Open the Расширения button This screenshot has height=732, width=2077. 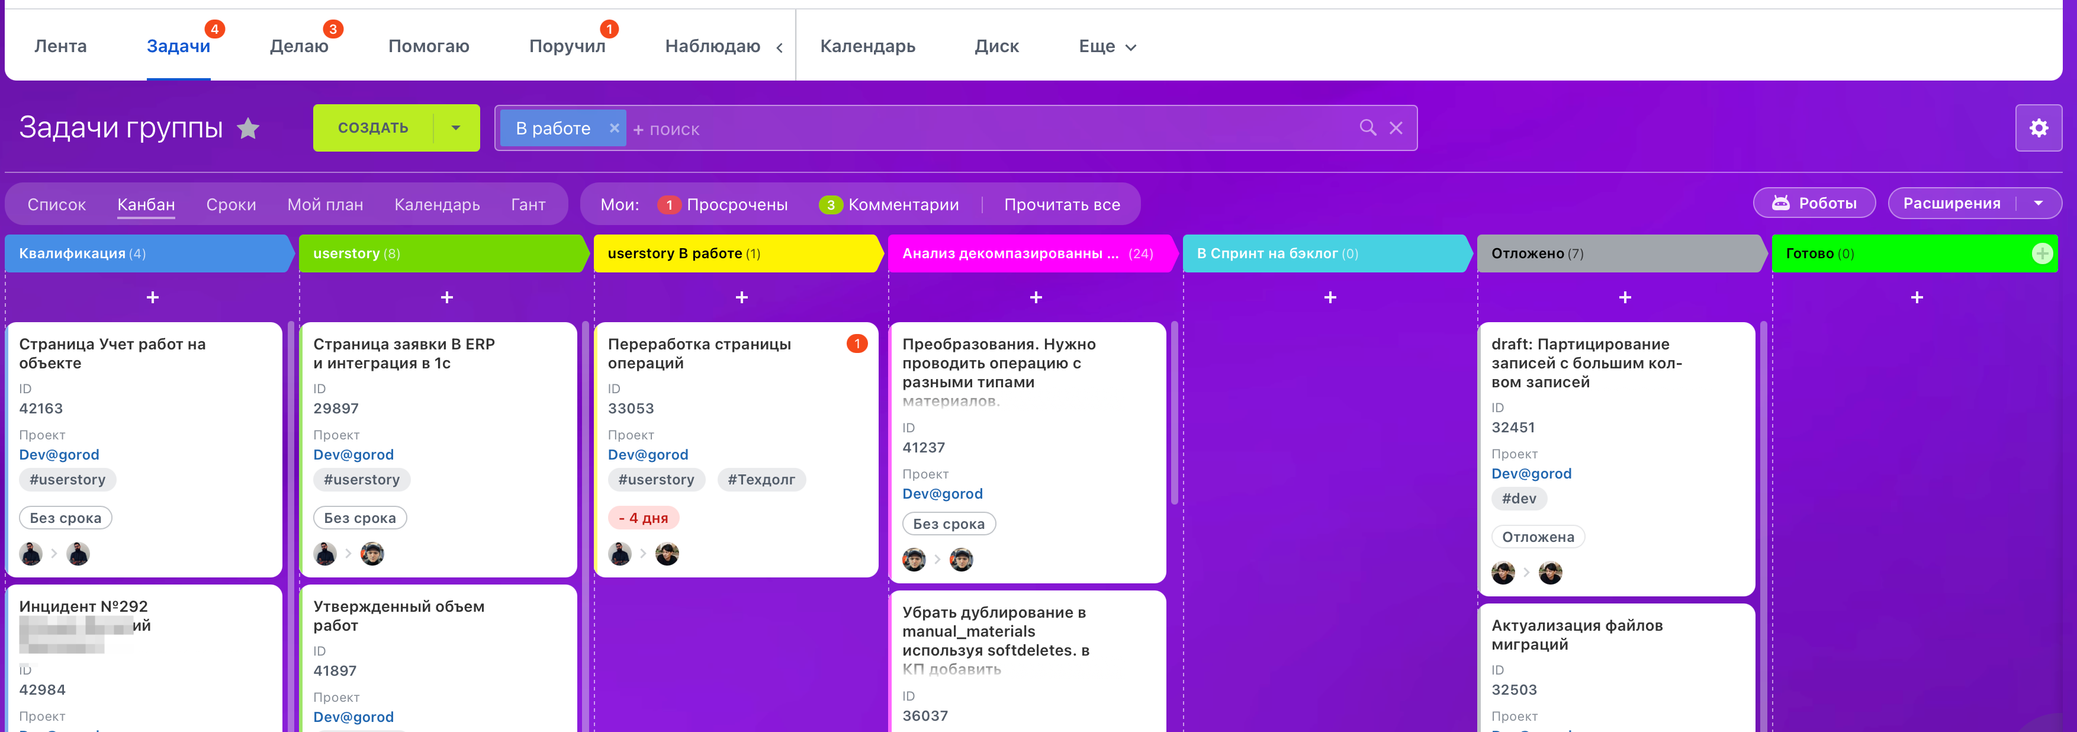click(1951, 203)
